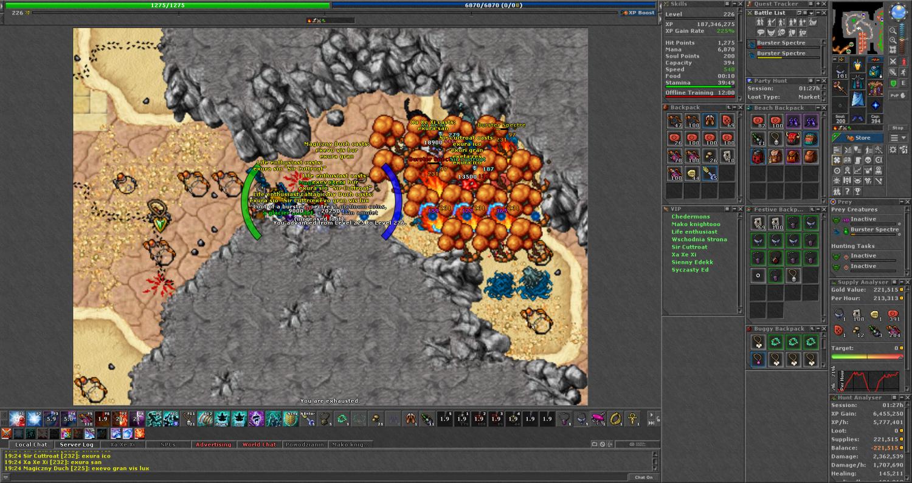Screen dimensions: 912x483
Task: Minimize the Party Hunt panel
Action: pos(818,81)
